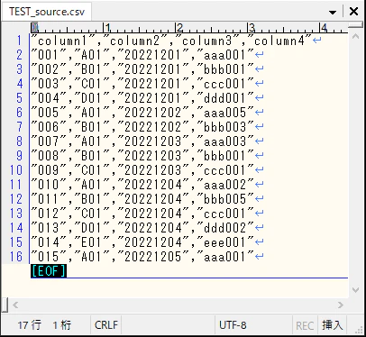Click the 1 桁 column position indicator
This screenshot has width=366, height=337.
[x=62, y=325]
